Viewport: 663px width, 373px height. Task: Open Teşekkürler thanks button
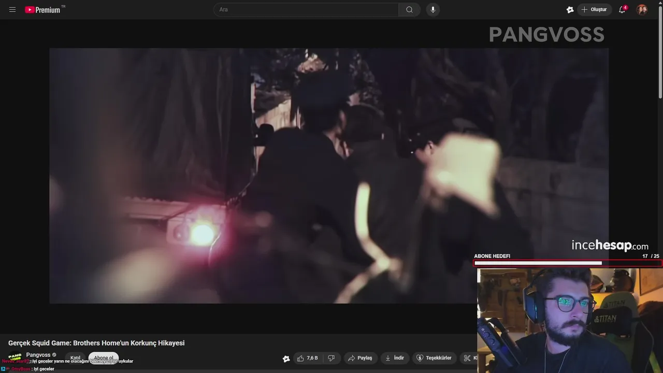(x=435, y=358)
